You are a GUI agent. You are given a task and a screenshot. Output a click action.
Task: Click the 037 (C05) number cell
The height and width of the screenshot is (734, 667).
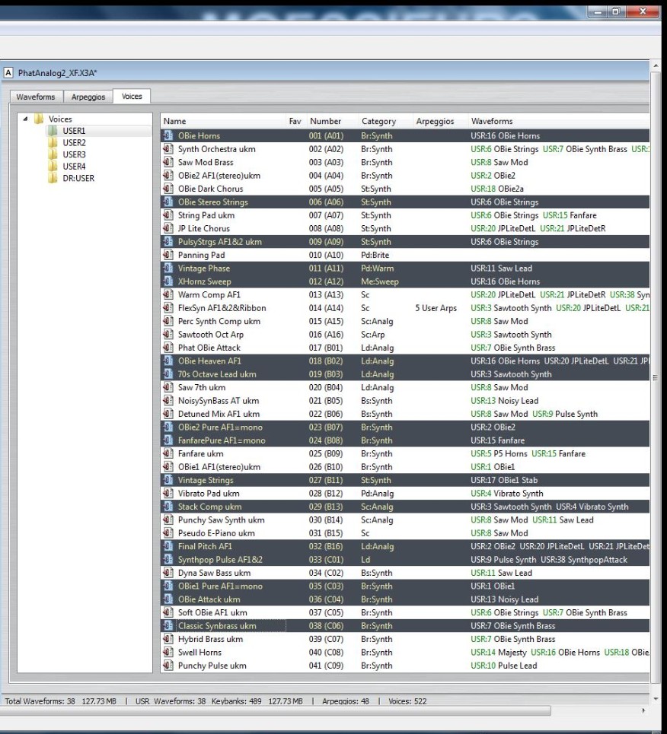click(x=326, y=613)
